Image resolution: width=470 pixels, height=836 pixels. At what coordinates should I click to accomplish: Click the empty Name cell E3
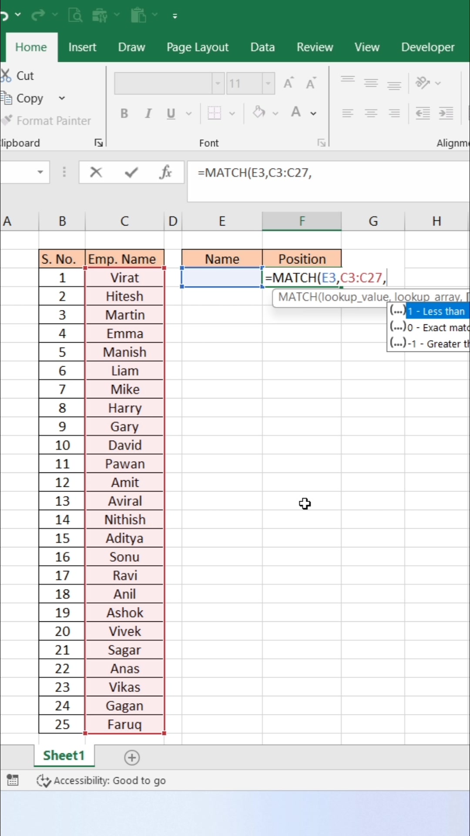(x=222, y=277)
